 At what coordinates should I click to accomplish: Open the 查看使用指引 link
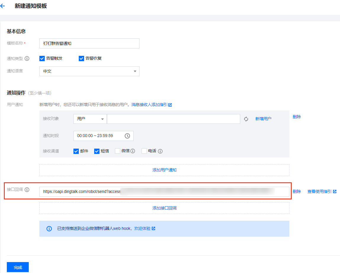tap(319, 191)
